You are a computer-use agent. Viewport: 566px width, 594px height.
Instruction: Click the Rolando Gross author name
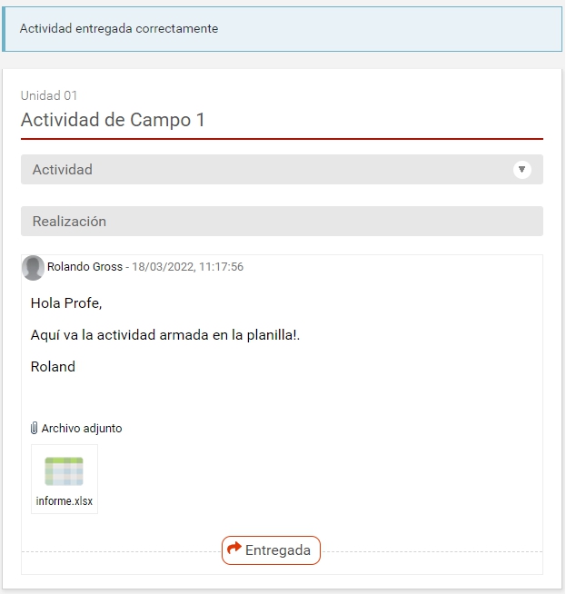coord(84,268)
